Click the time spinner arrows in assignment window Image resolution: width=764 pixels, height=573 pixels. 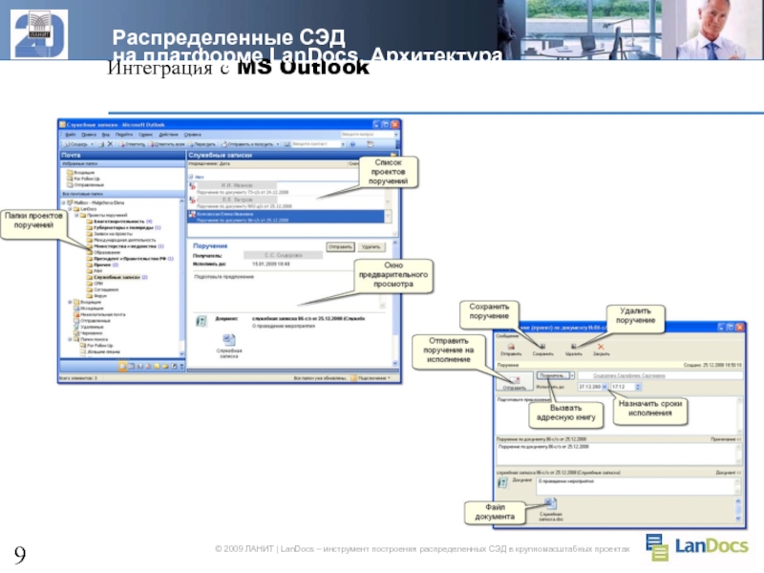[638, 387]
